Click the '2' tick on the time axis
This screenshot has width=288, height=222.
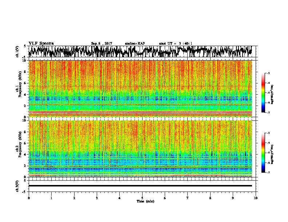[74, 198]
